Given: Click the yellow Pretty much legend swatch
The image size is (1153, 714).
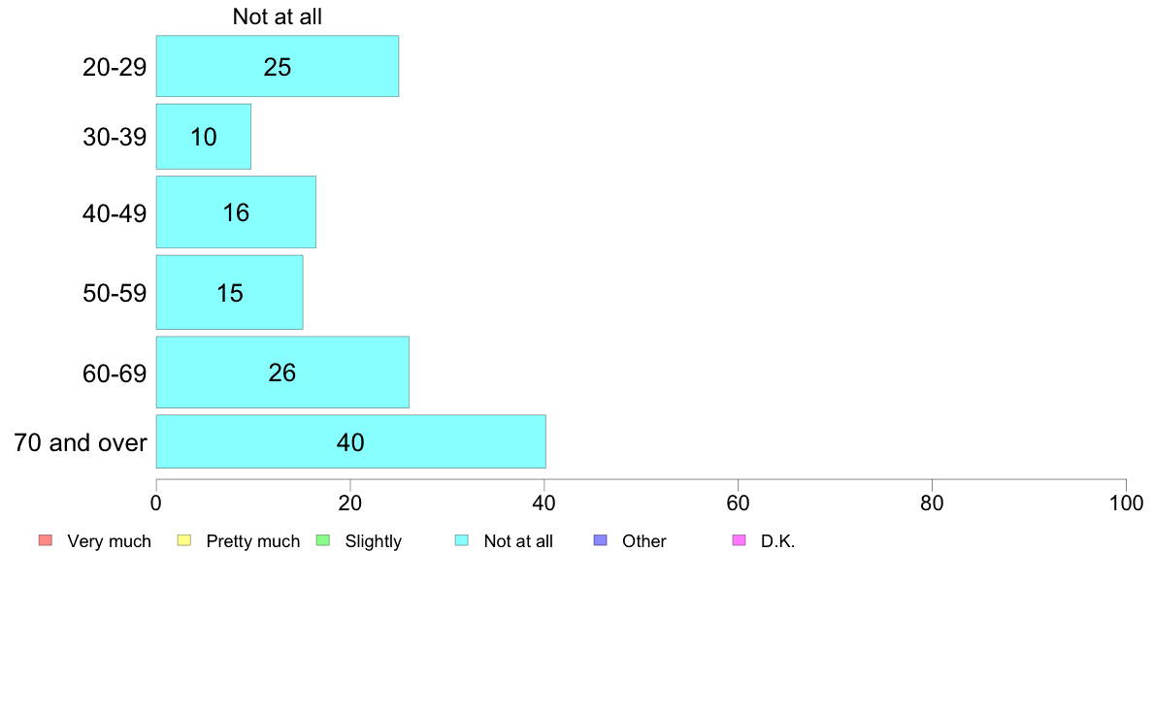Looking at the screenshot, I should point(183,540).
